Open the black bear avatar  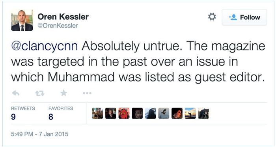point(203,113)
